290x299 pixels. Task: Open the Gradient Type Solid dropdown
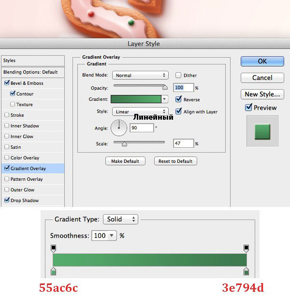click(x=120, y=220)
